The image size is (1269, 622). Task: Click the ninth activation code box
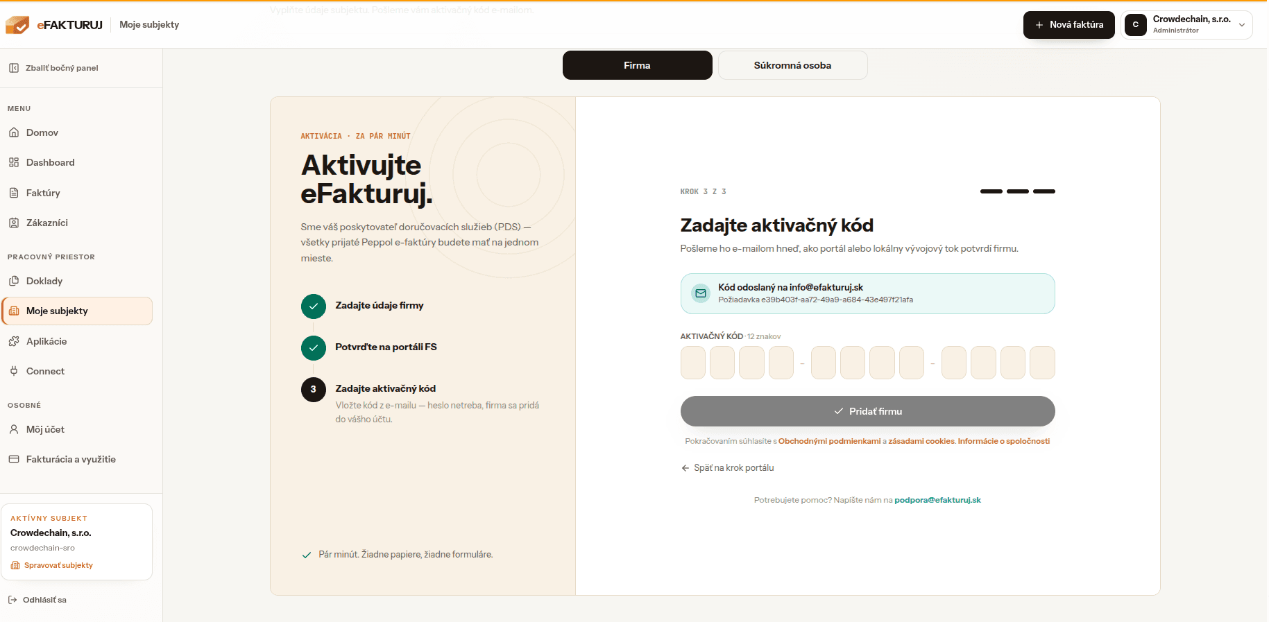954,363
